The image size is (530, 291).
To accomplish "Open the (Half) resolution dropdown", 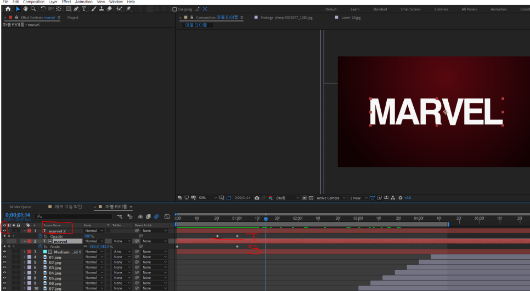I will 287,198.
